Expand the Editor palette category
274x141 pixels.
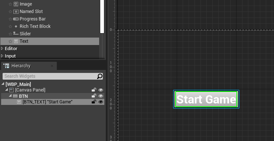pyautogui.click(x=2, y=48)
